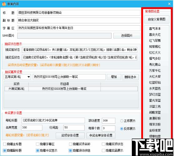The height and width of the screenshot is (156, 174).
Task: Click the guest welcome message input field
Action: tap(69, 77)
